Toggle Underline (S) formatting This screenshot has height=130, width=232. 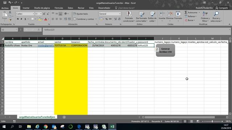pyautogui.click(x=25, y=19)
